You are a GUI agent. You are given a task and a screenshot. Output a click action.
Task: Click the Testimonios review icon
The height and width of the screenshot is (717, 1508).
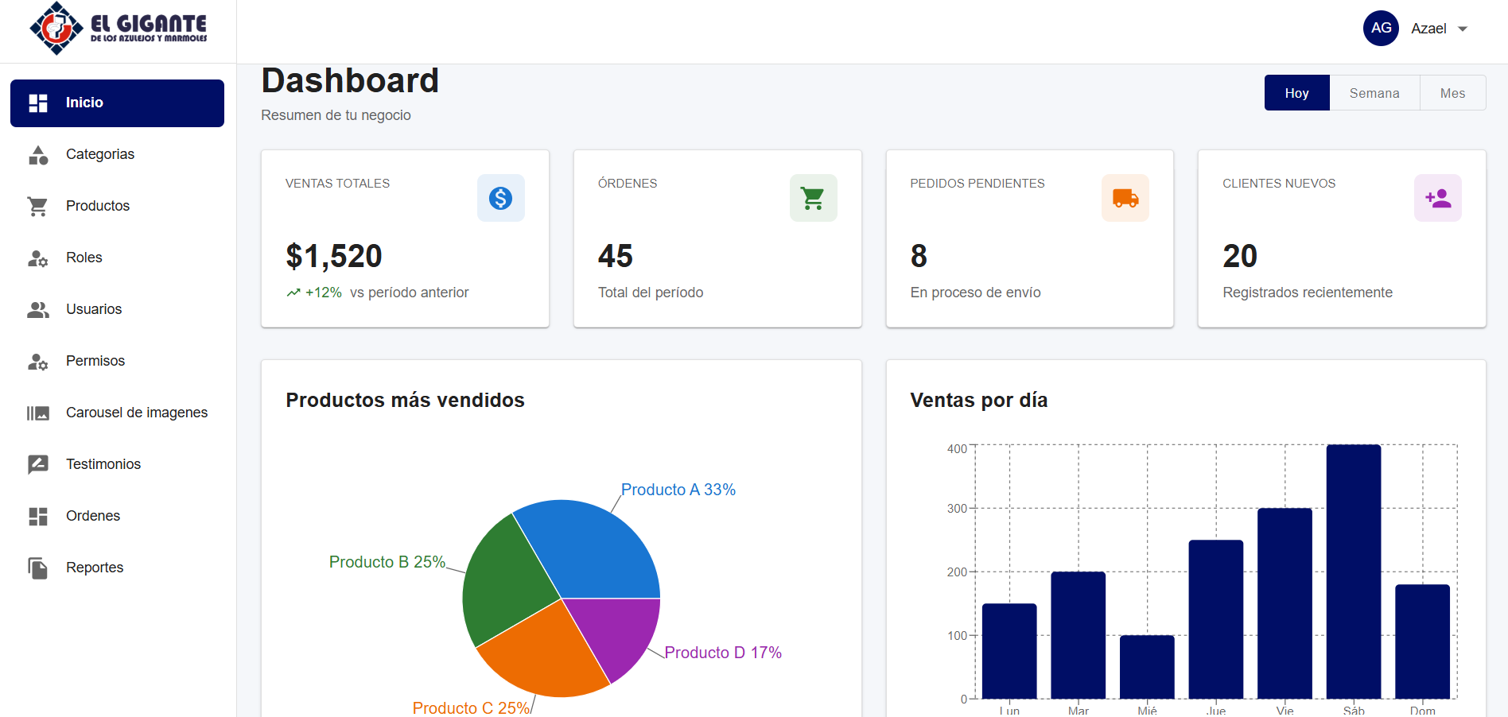pos(37,464)
